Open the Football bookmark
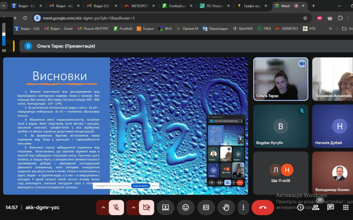 click(123, 29)
